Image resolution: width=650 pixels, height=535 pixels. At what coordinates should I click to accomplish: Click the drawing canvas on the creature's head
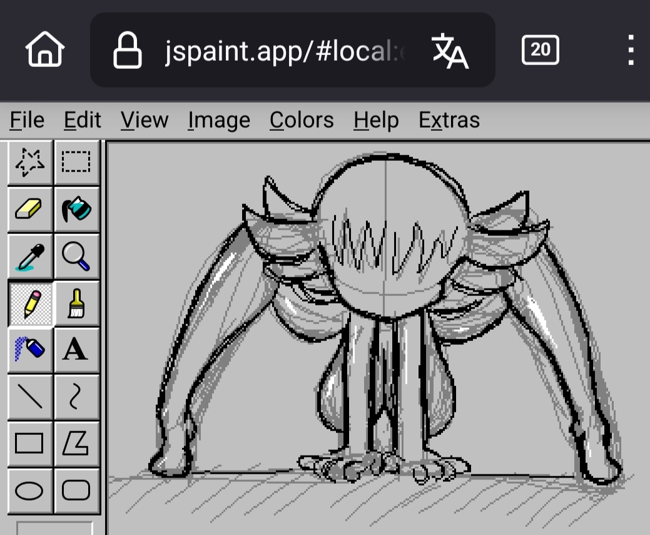[390, 237]
